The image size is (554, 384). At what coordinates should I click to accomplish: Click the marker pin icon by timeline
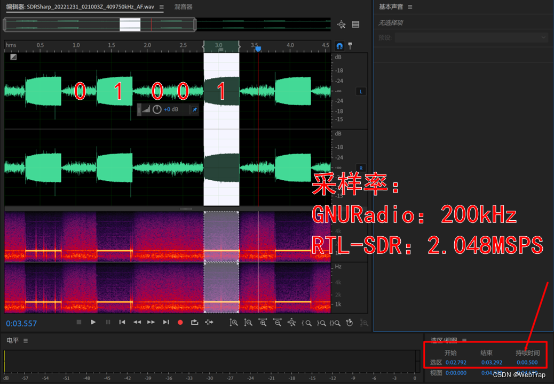[x=350, y=46]
